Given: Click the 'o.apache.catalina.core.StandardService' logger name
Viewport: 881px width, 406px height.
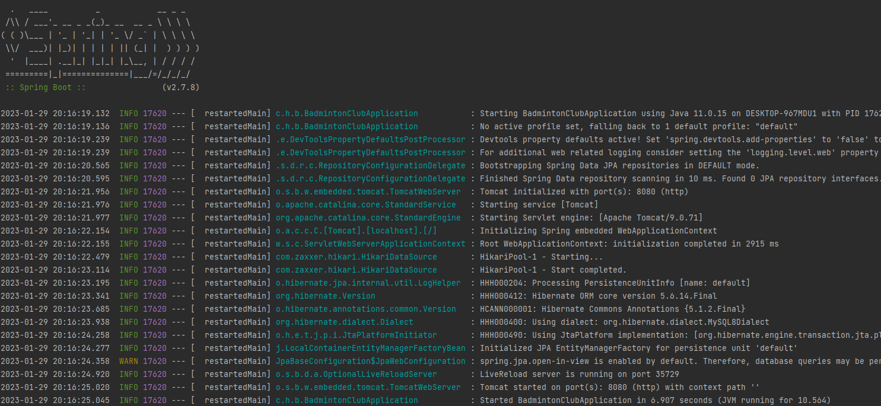Looking at the screenshot, I should pos(366,204).
